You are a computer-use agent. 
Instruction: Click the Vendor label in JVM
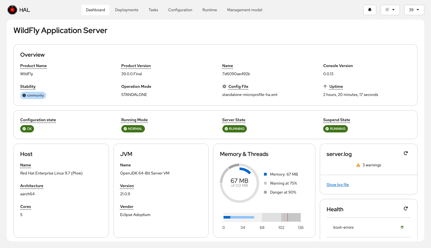(127, 206)
